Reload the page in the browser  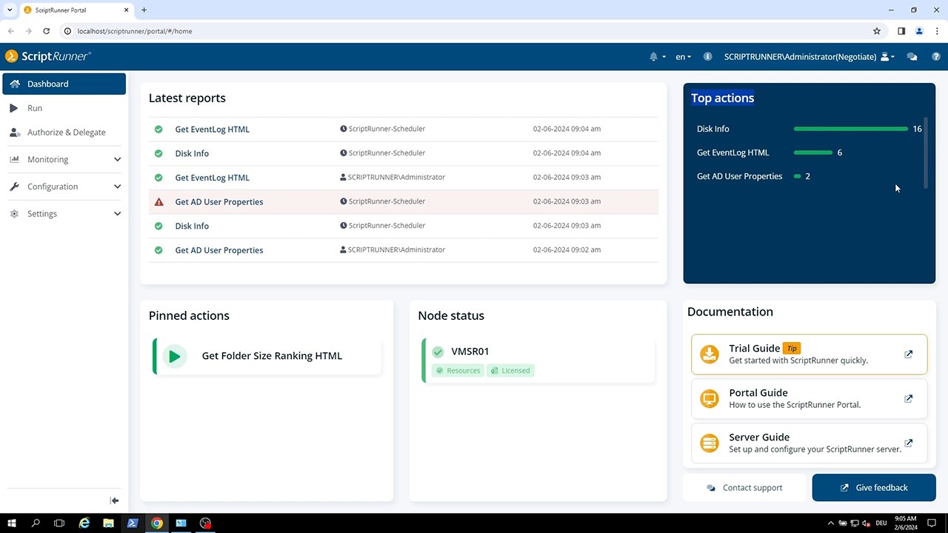pyautogui.click(x=46, y=31)
